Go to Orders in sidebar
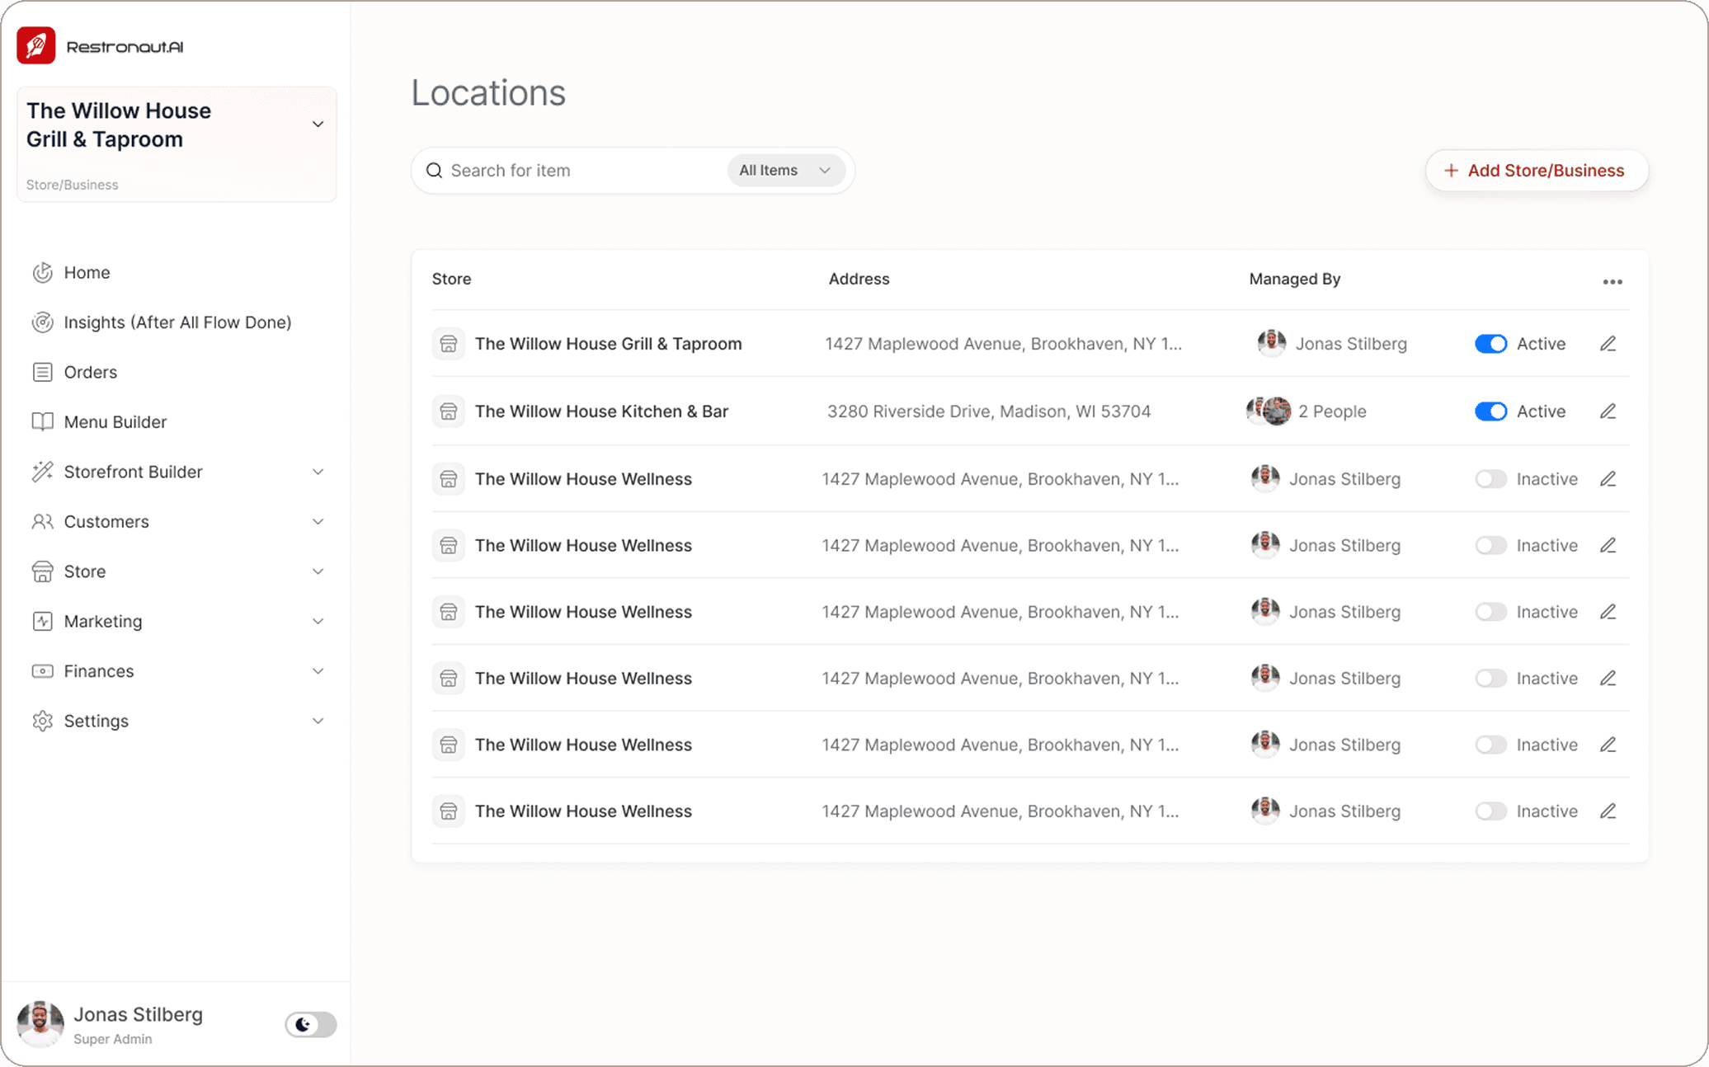 (91, 372)
